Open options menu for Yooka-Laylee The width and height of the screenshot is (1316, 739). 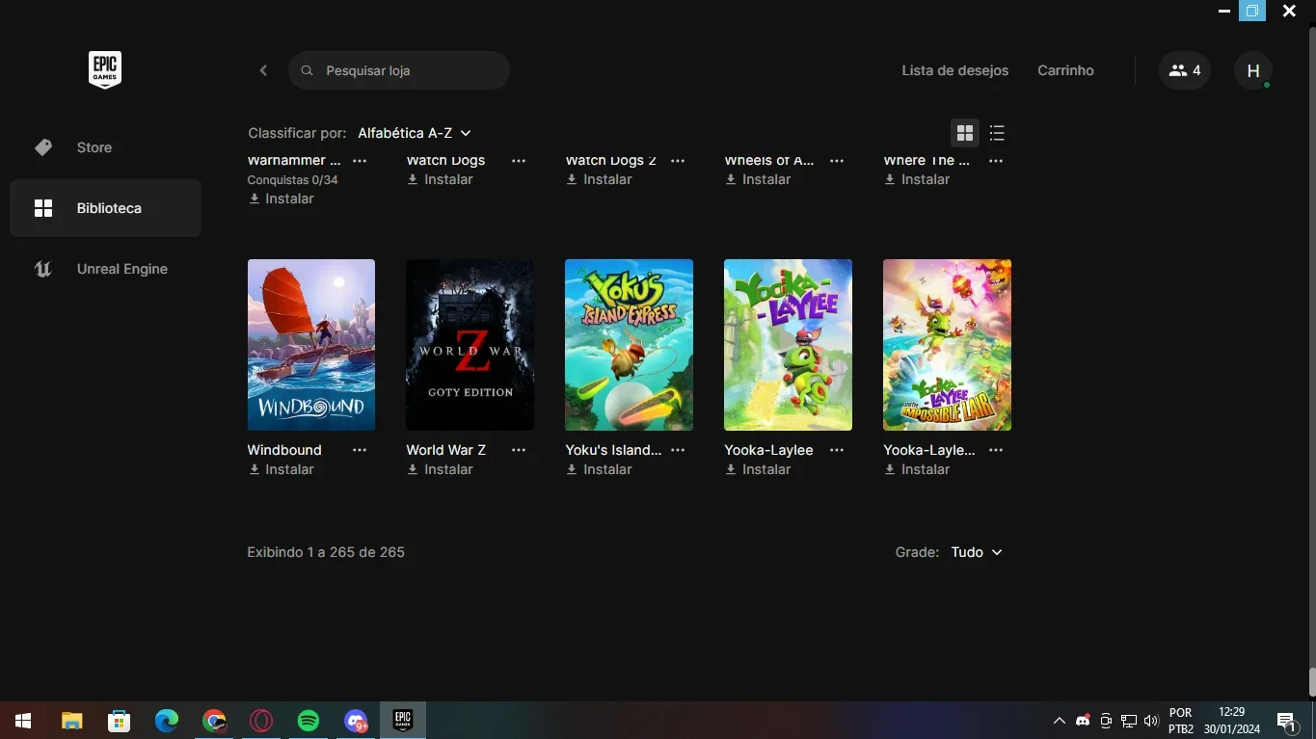[837, 450]
